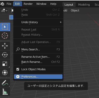Choose Repeat Last menu entry
Screen dimensions: 99x98
click(x=38, y=30)
